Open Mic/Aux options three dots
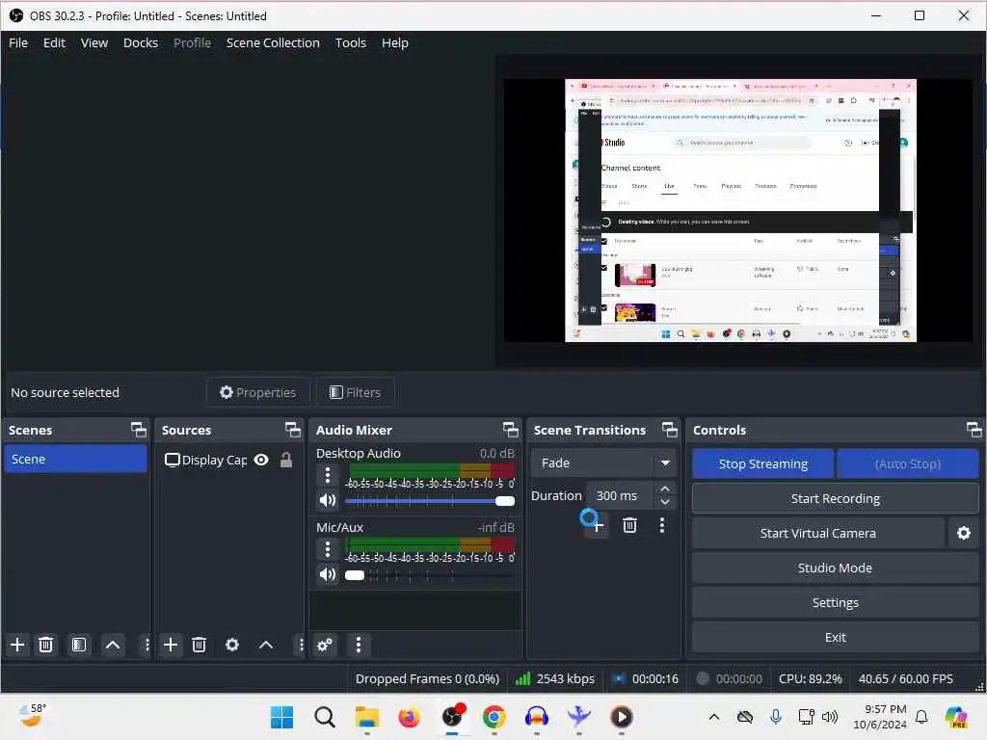The height and width of the screenshot is (740, 987). (328, 549)
